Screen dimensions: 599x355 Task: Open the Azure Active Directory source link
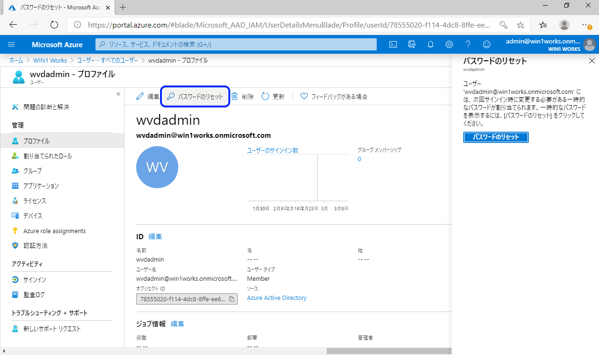[277, 298]
